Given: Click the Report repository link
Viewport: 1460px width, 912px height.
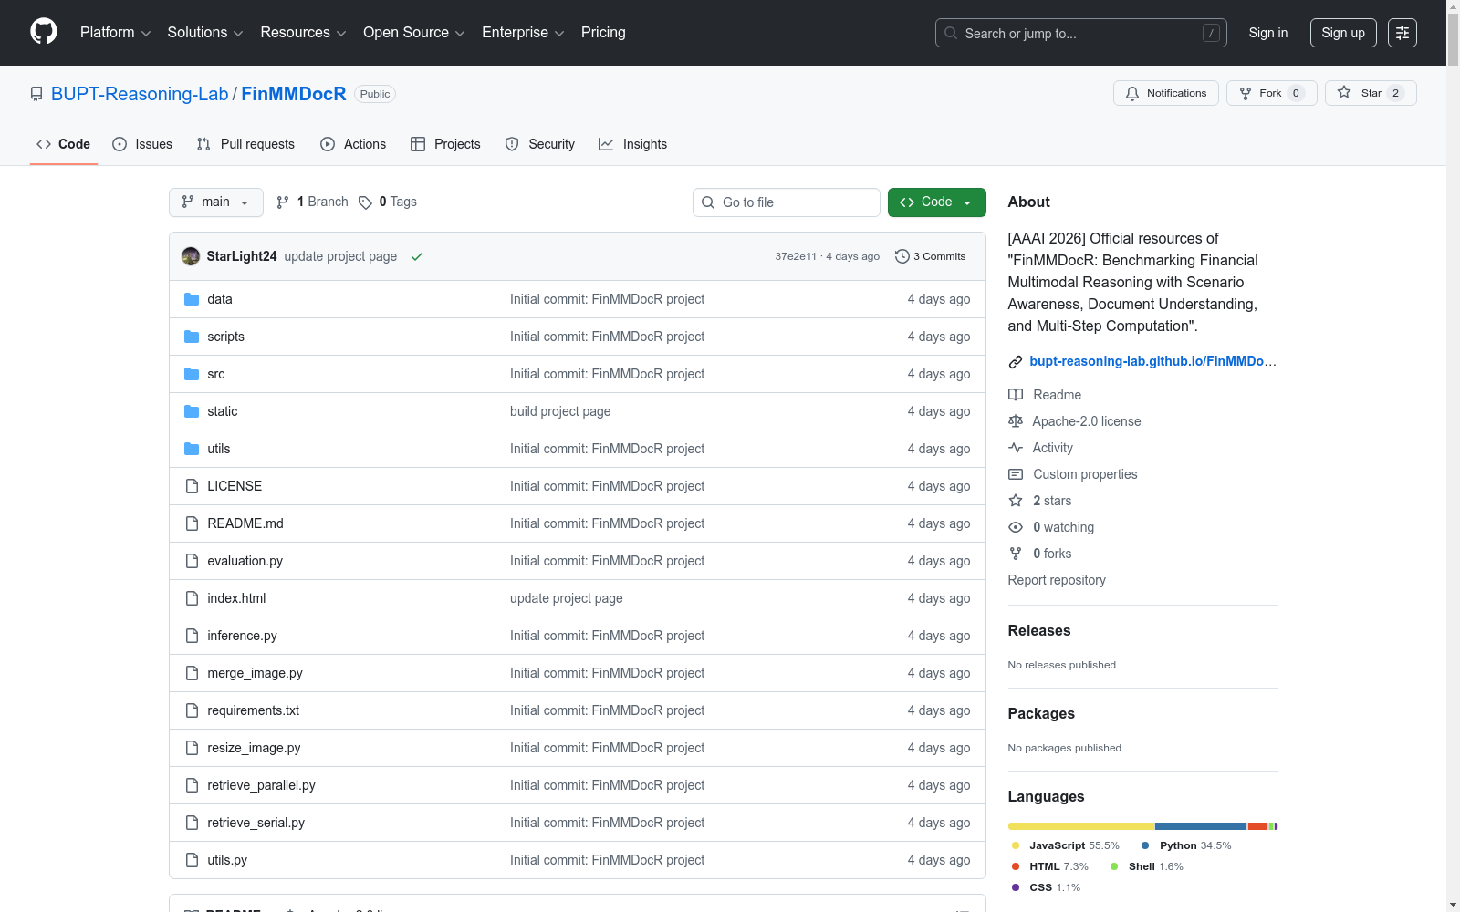Looking at the screenshot, I should tap(1057, 580).
